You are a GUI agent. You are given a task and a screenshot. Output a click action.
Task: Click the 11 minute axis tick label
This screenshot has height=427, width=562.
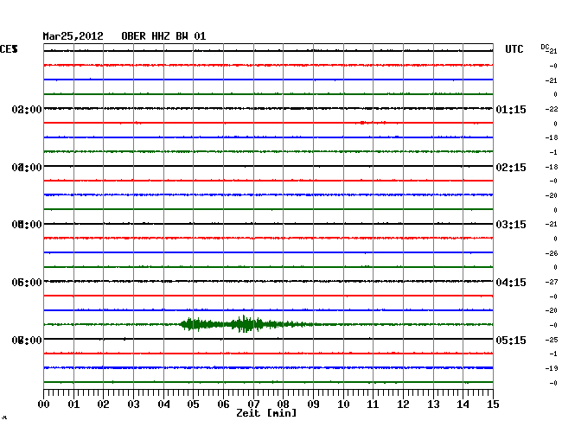pos(373,405)
